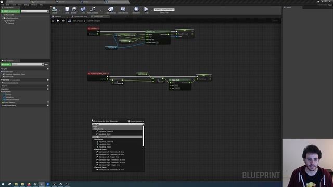Screen dimensions: 333x187
Task: Click the Find toolbar icon
Action: 83,9
